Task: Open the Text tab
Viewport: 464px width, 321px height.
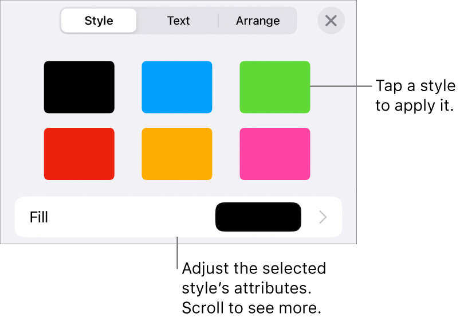Action: tap(178, 21)
